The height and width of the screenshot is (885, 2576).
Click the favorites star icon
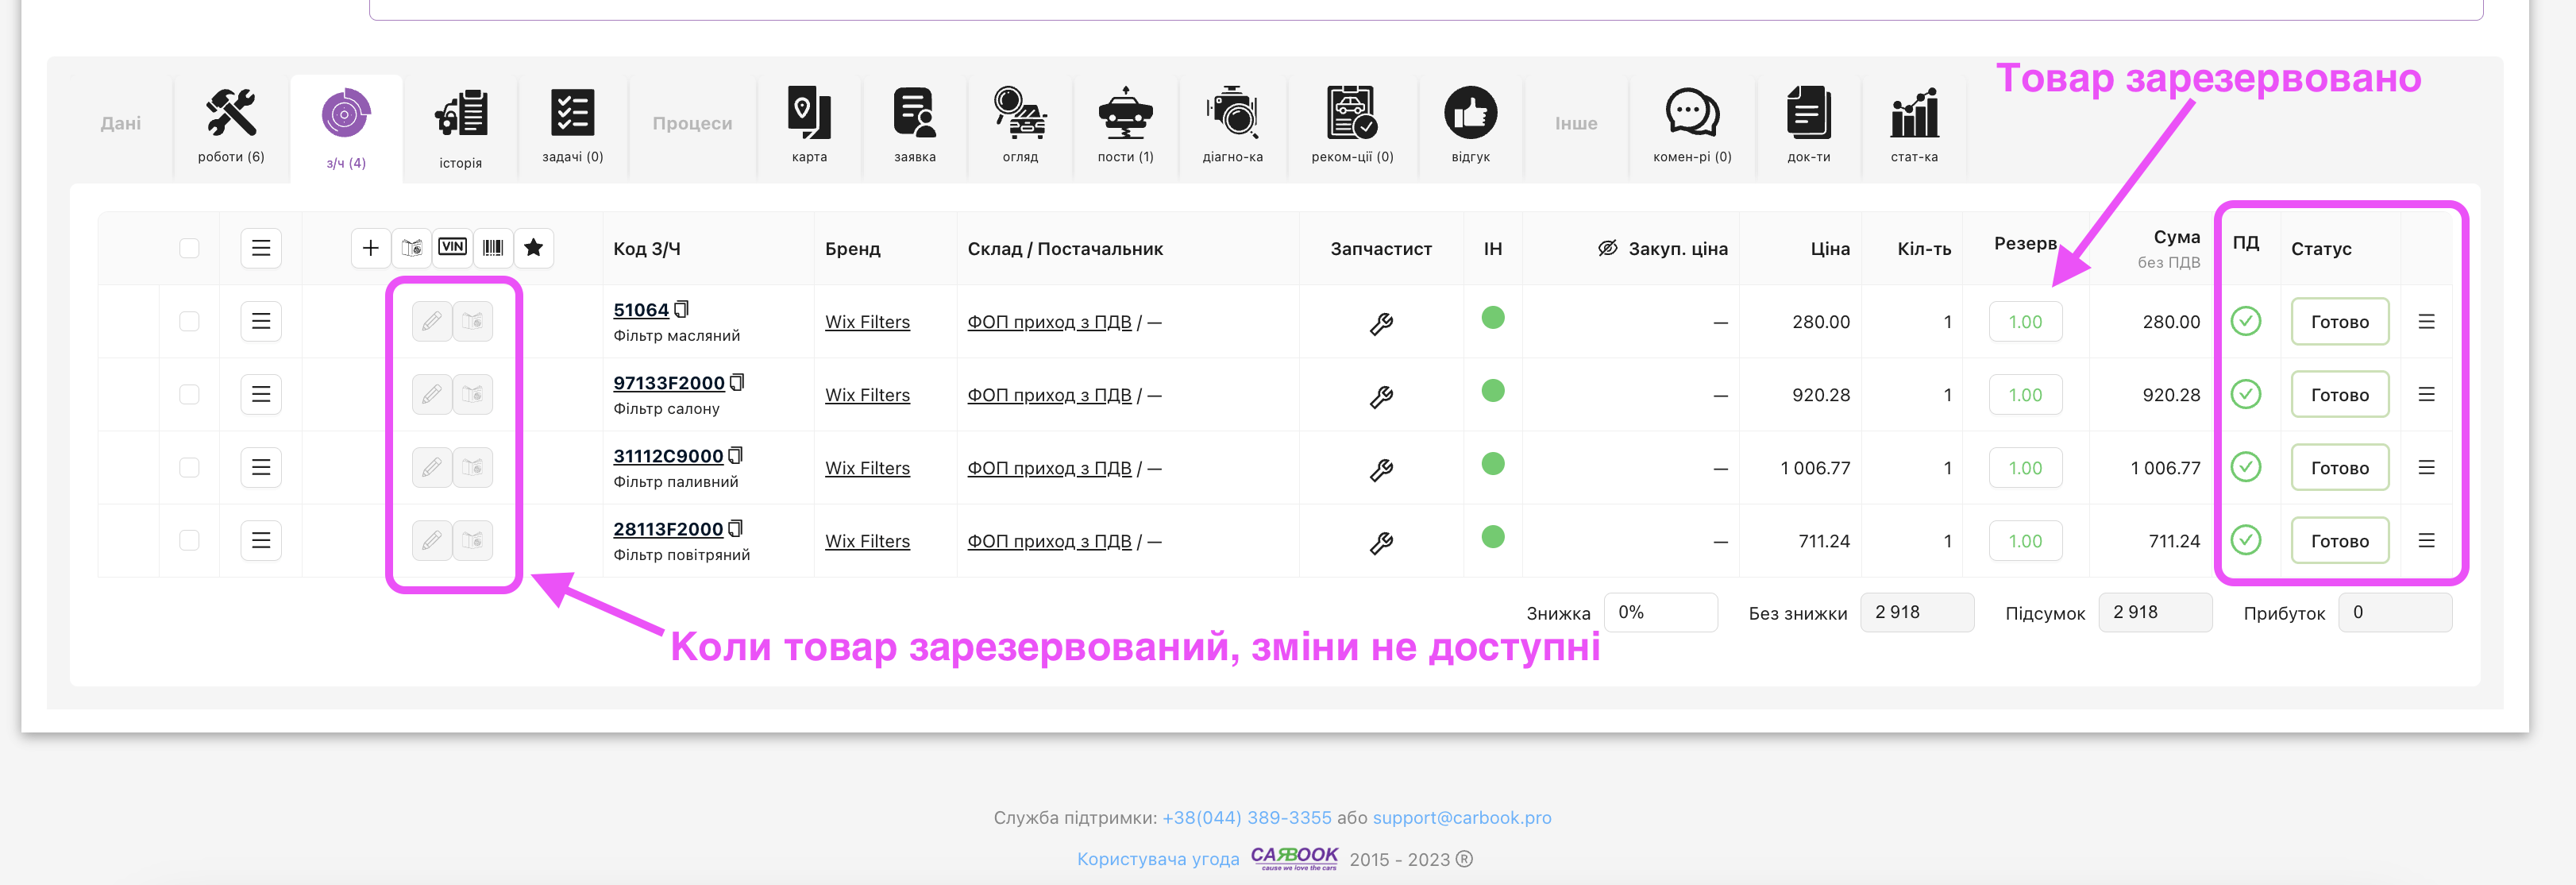pos(534,247)
